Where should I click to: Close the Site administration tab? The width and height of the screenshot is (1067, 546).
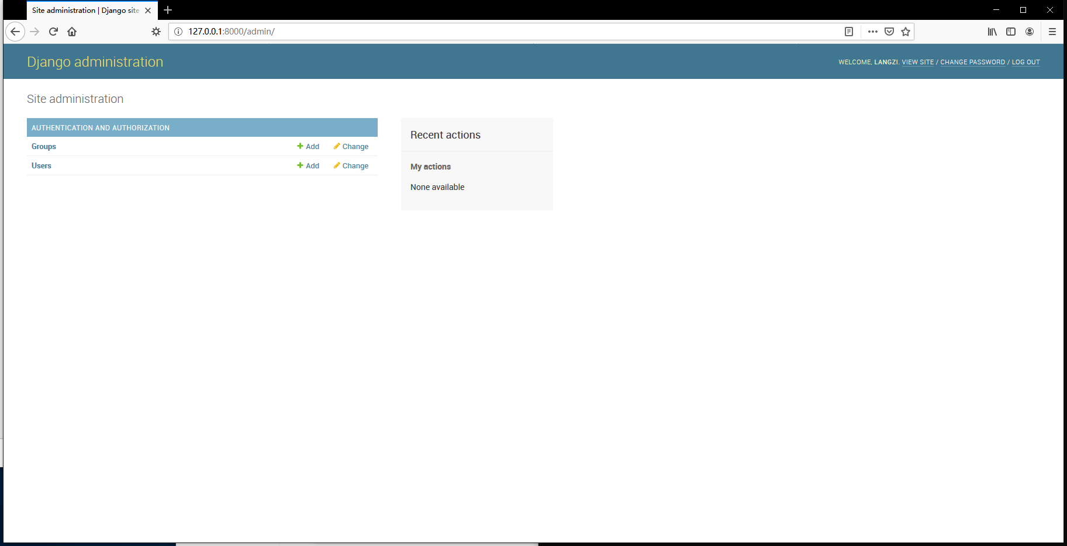pos(148,11)
